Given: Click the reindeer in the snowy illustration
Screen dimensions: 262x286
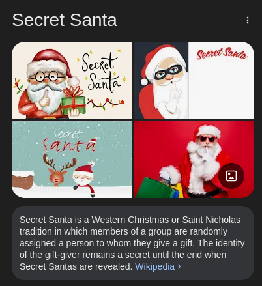Looking at the screenshot, I should (x=59, y=171).
